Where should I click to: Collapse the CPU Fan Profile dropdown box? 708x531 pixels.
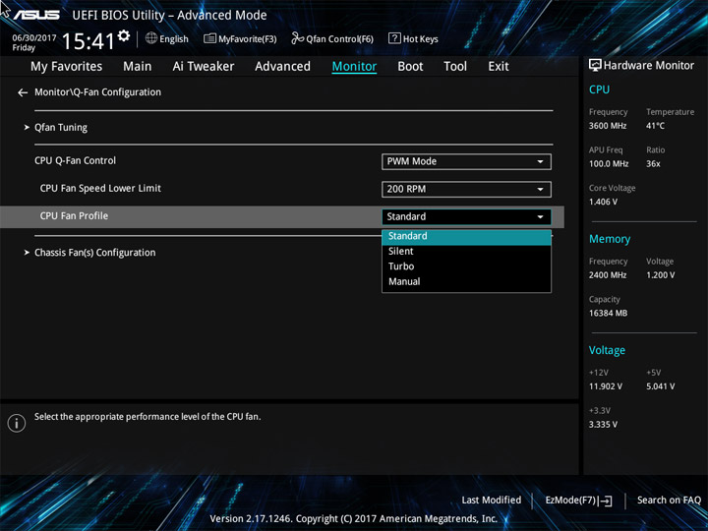pyautogui.click(x=466, y=216)
